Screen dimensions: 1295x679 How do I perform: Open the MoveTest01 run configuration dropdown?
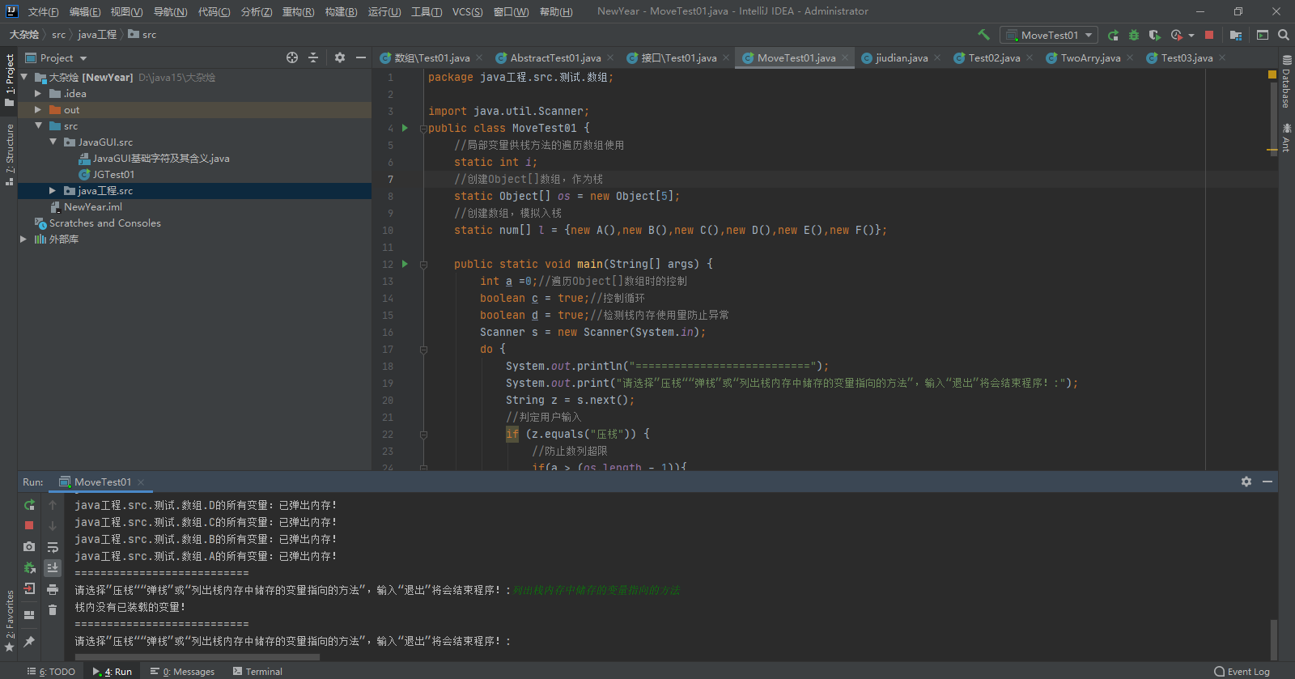click(1049, 35)
